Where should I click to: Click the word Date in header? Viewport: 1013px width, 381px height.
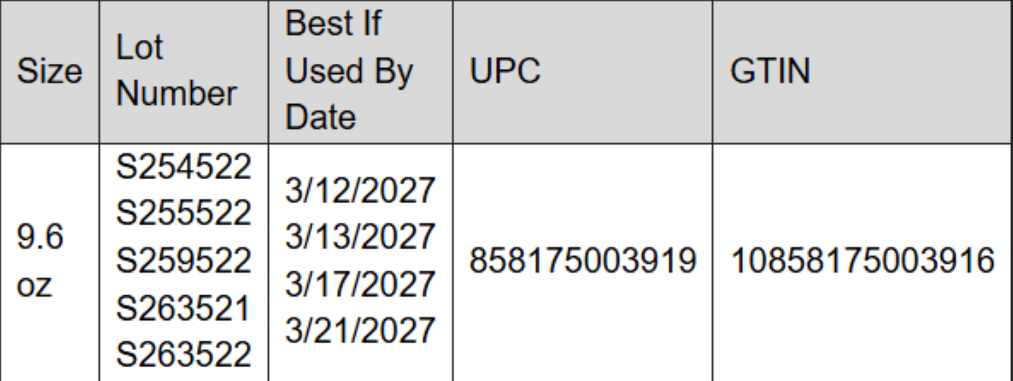[x=320, y=117]
